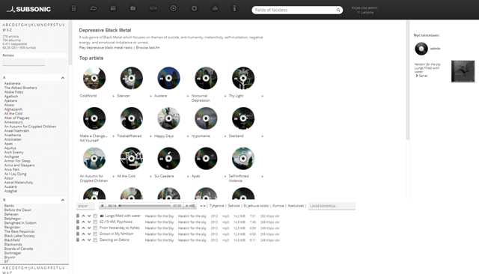Click the search input field
The image size is (479, 274).
(x=294, y=10)
